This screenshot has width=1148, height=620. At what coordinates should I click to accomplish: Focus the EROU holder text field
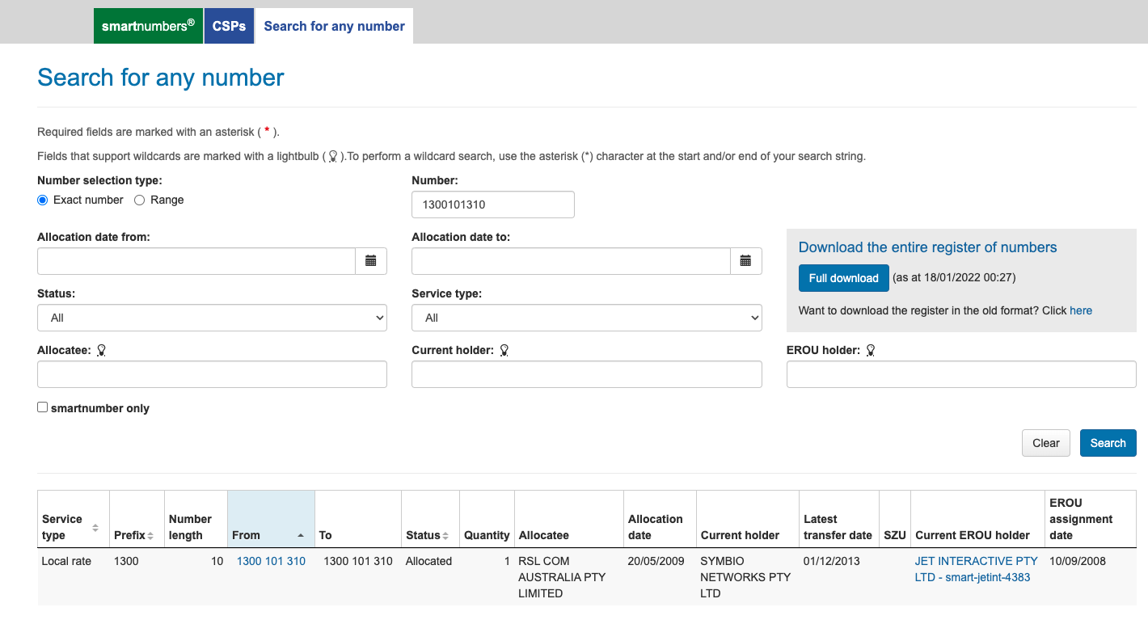click(961, 374)
